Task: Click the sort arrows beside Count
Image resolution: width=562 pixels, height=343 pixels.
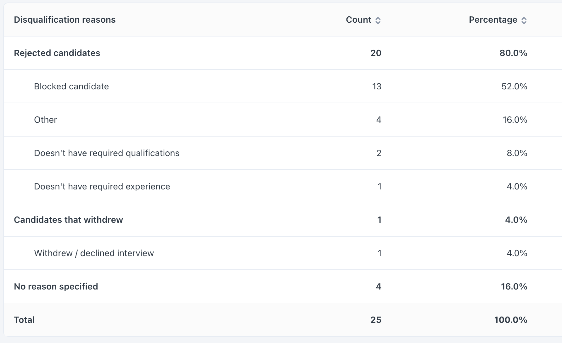Action: [x=378, y=20]
